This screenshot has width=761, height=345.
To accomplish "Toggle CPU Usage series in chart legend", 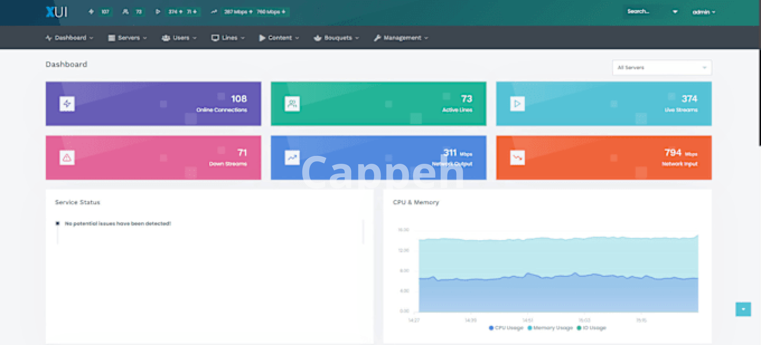I will tap(506, 328).
